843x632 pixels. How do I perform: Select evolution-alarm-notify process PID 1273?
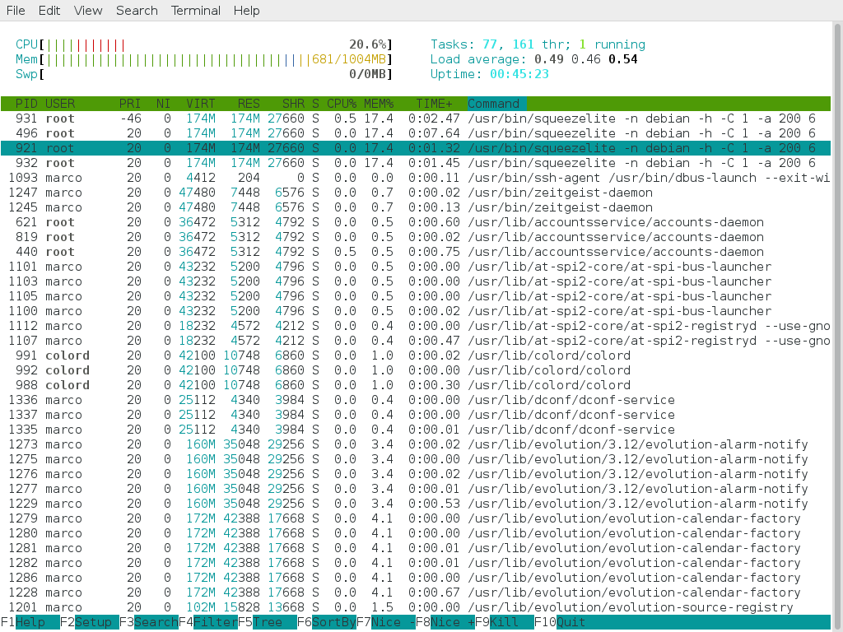coord(416,445)
